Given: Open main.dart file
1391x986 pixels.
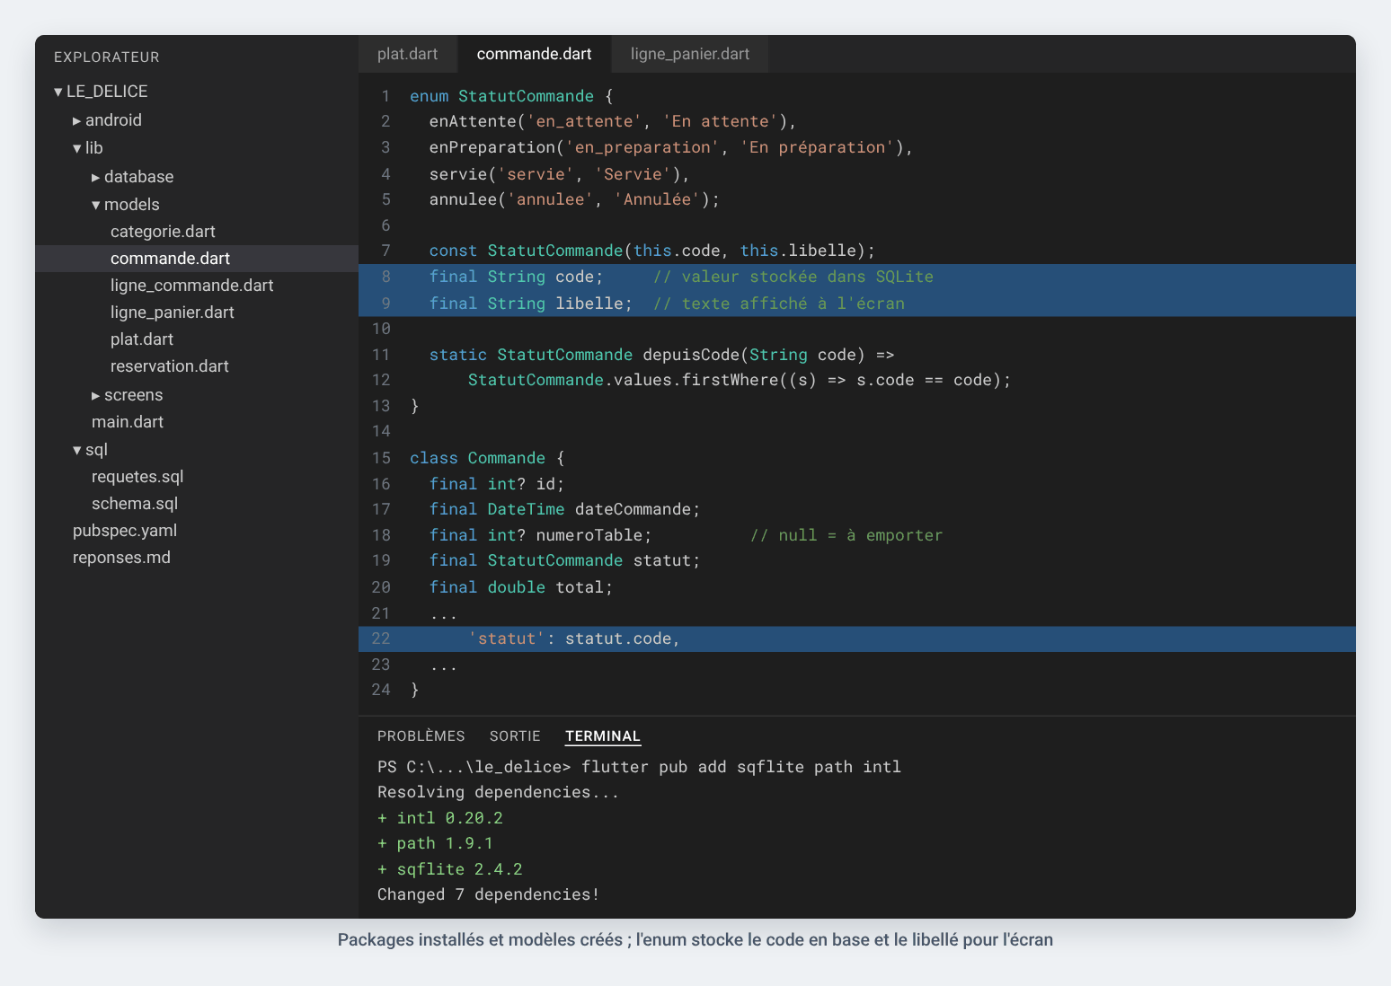Looking at the screenshot, I should [197, 422].
